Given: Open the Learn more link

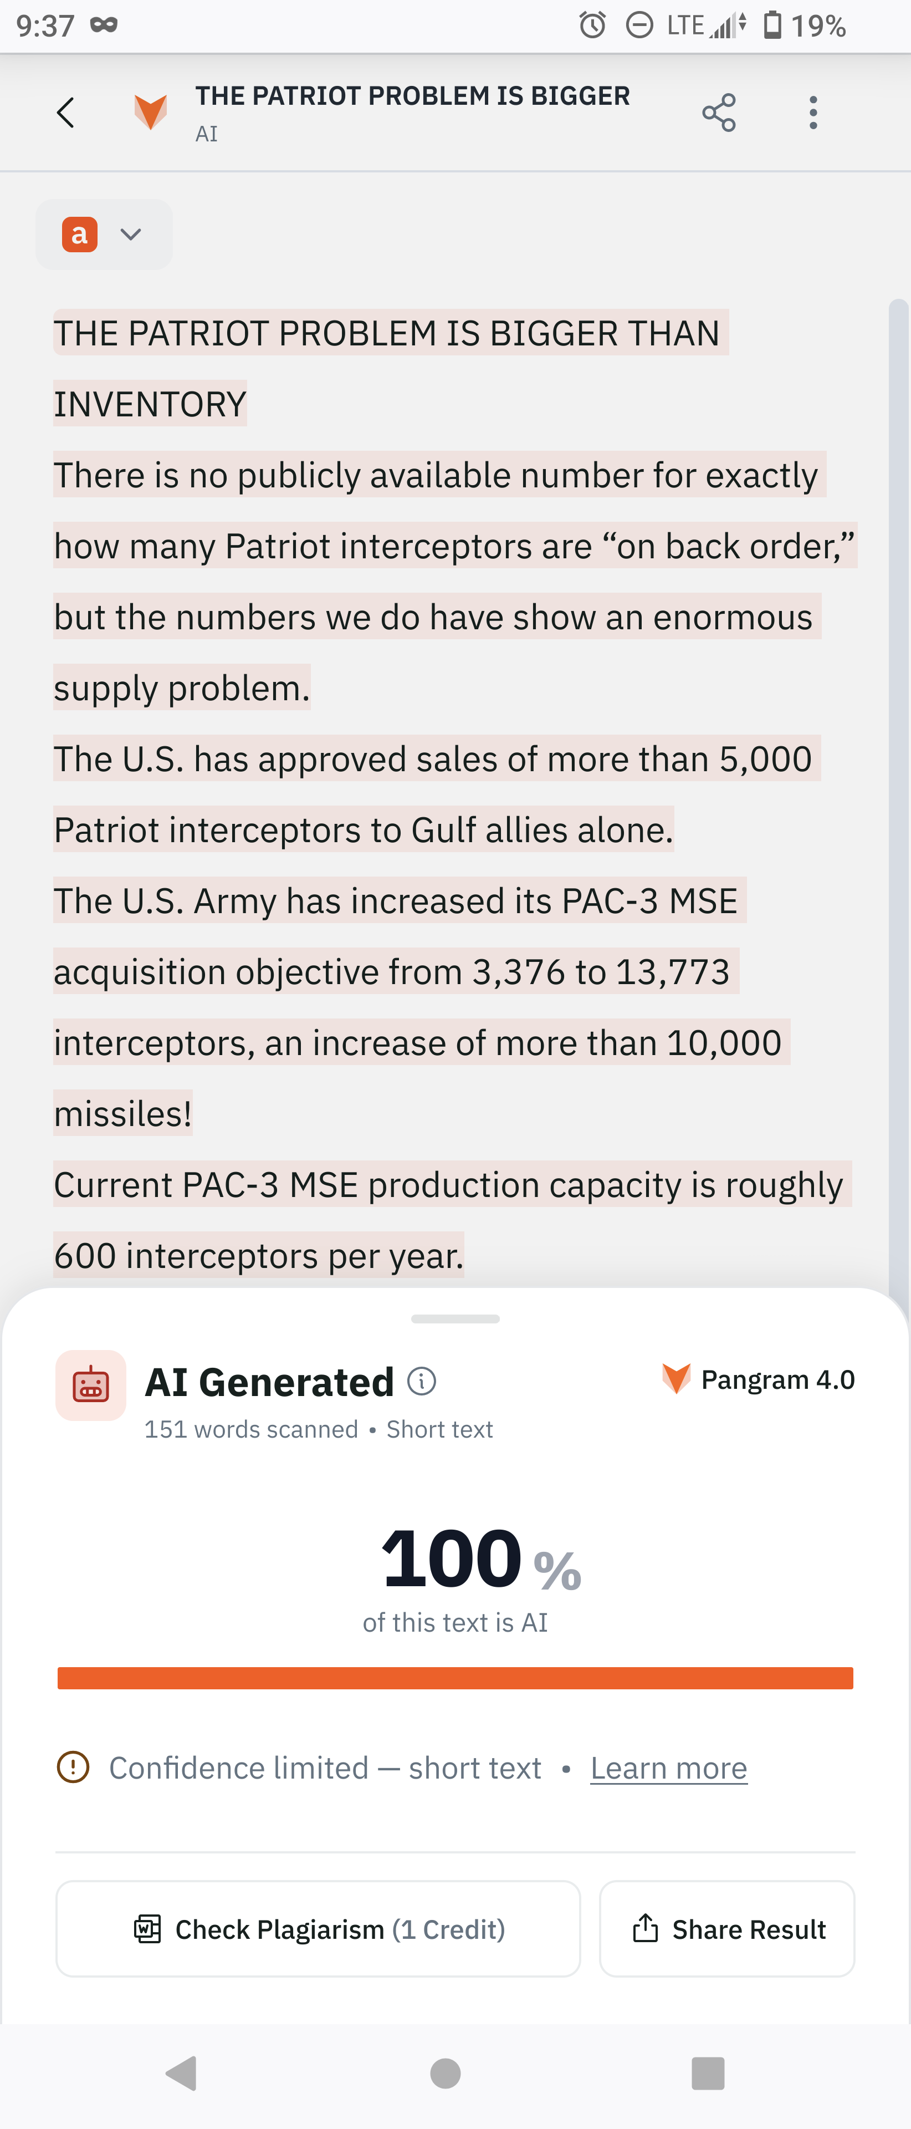Looking at the screenshot, I should (x=669, y=1768).
